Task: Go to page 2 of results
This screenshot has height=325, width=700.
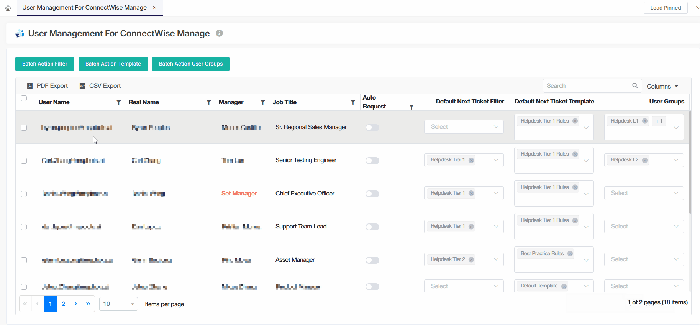Action: click(64, 304)
